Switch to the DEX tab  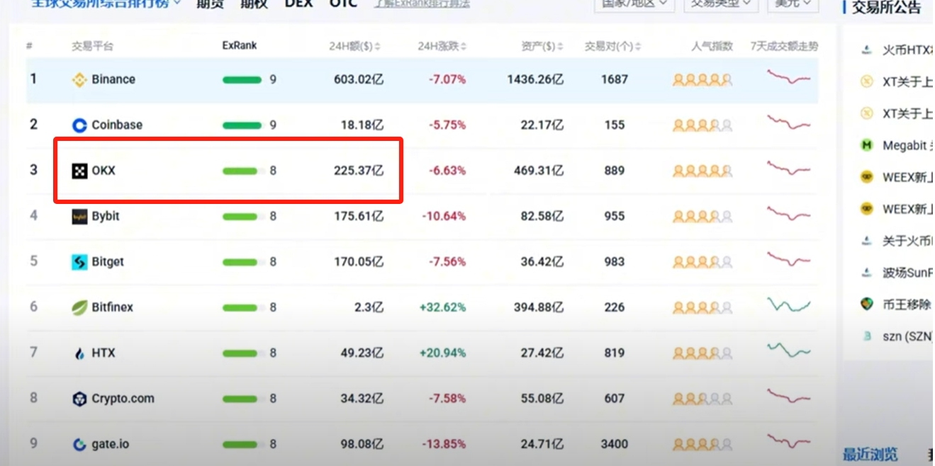tap(298, 4)
